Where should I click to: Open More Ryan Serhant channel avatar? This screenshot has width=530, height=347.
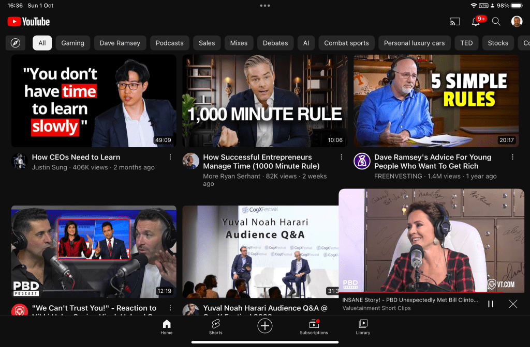191,161
